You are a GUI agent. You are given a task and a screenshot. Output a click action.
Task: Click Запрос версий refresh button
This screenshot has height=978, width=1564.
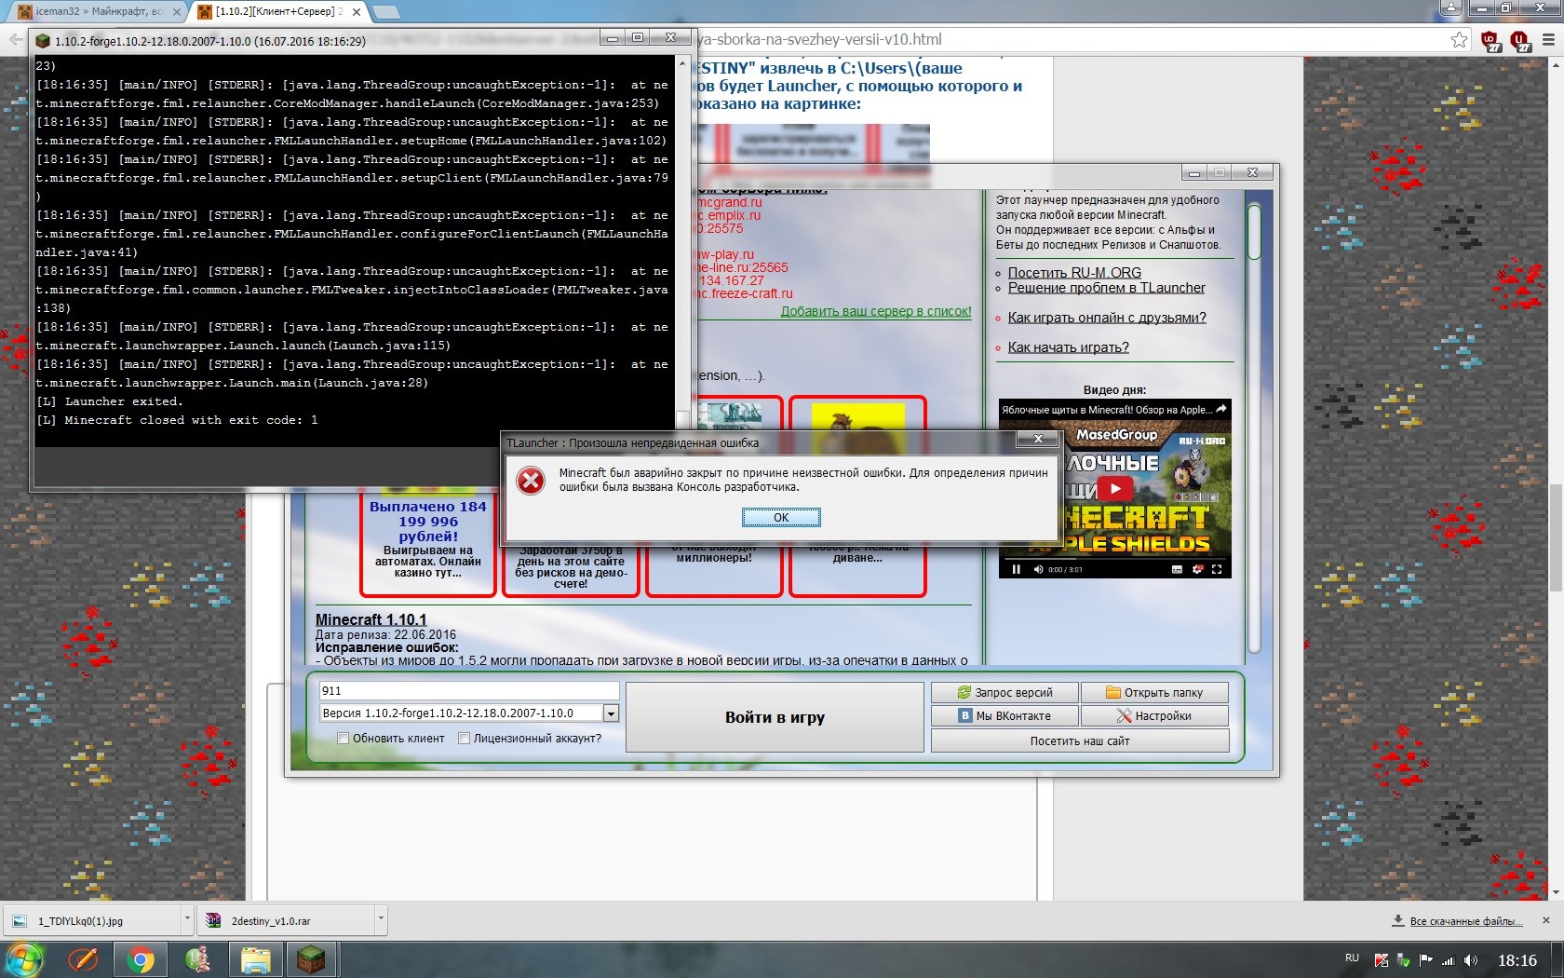(1004, 693)
